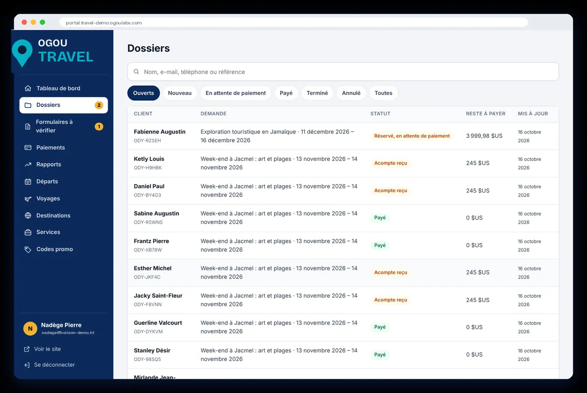This screenshot has width=587, height=393.
Task: Click the N avatar of Nadège Pierre
Action: coord(30,329)
